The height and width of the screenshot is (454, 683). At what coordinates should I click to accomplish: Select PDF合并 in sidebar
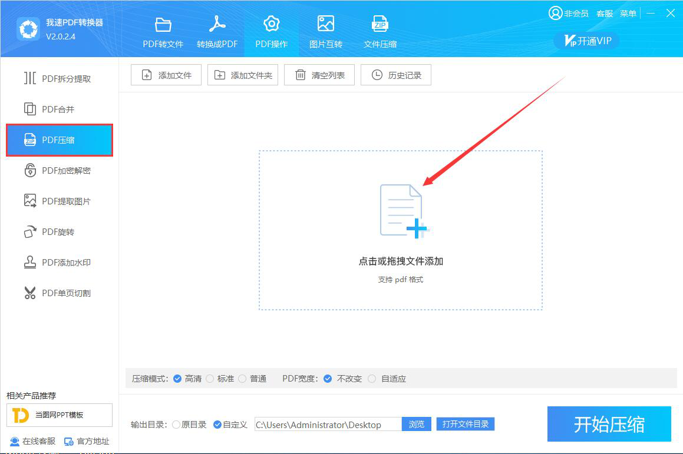60,110
